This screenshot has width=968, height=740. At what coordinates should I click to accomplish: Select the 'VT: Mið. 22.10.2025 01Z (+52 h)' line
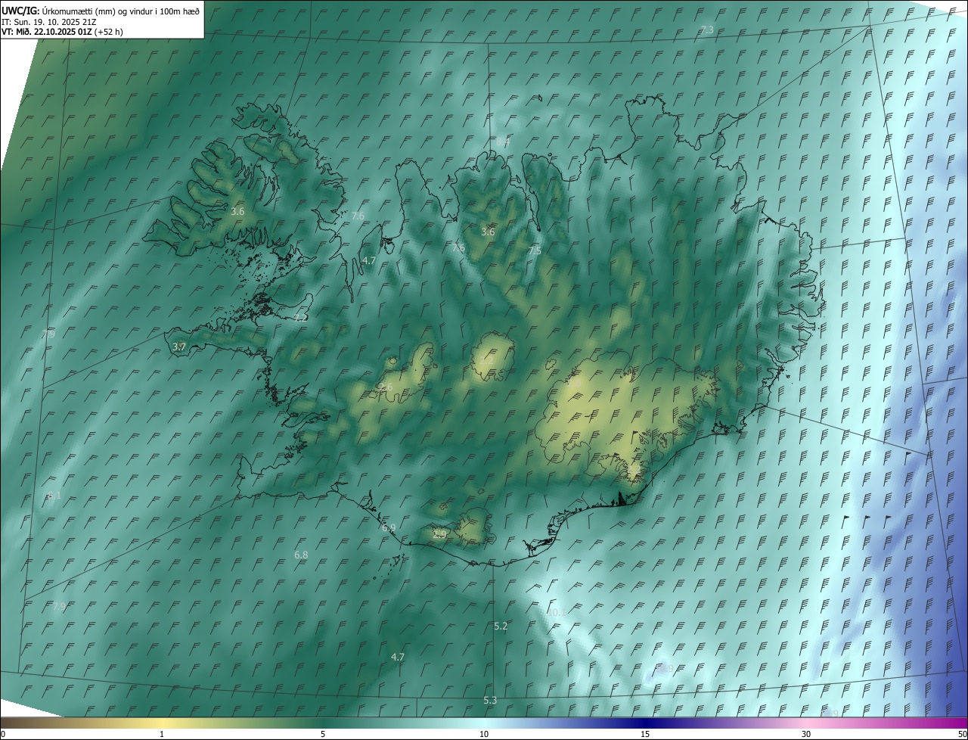click(62, 32)
